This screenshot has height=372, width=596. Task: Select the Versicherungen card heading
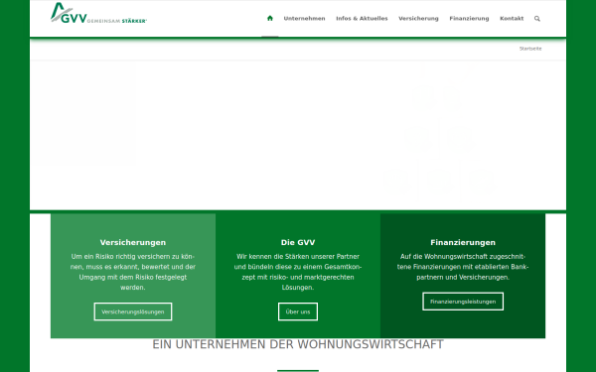click(133, 243)
